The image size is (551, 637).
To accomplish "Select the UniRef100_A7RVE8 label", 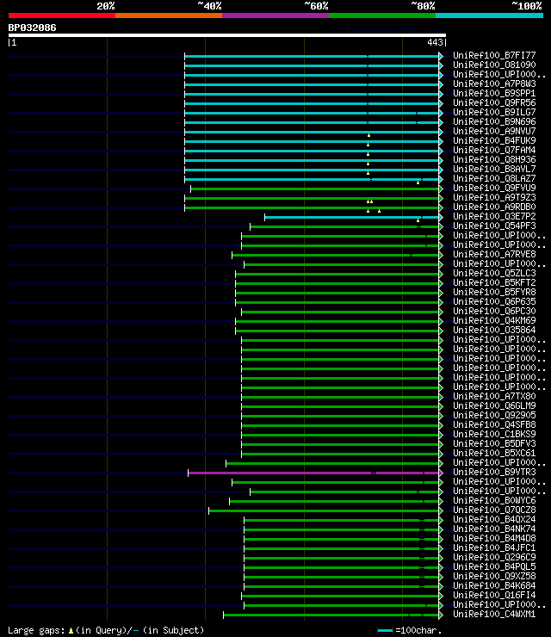I will 494,254.
